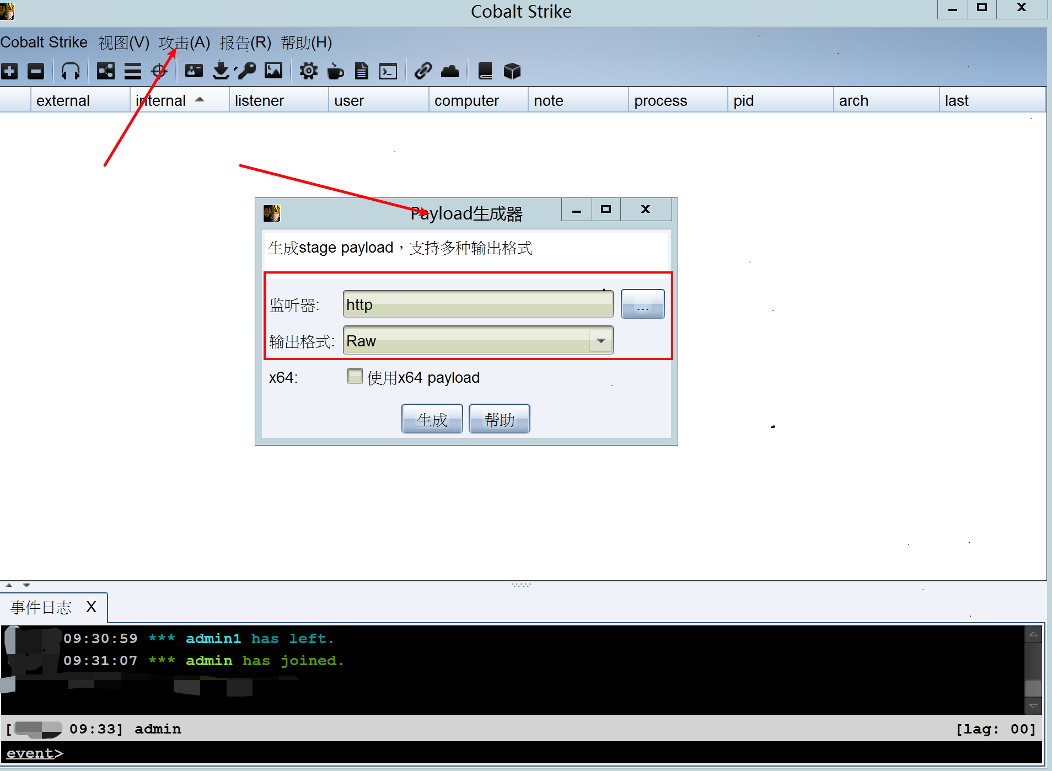The image size is (1052, 771).
Task: Switch to pivot graph view icon
Action: coord(106,71)
